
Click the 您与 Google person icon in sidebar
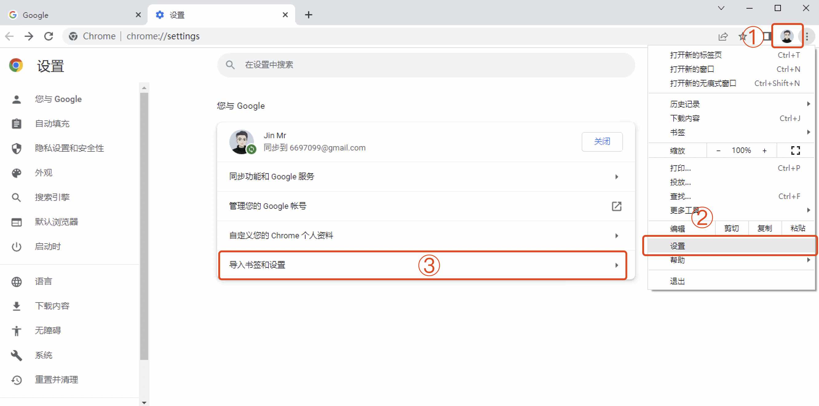pos(17,100)
